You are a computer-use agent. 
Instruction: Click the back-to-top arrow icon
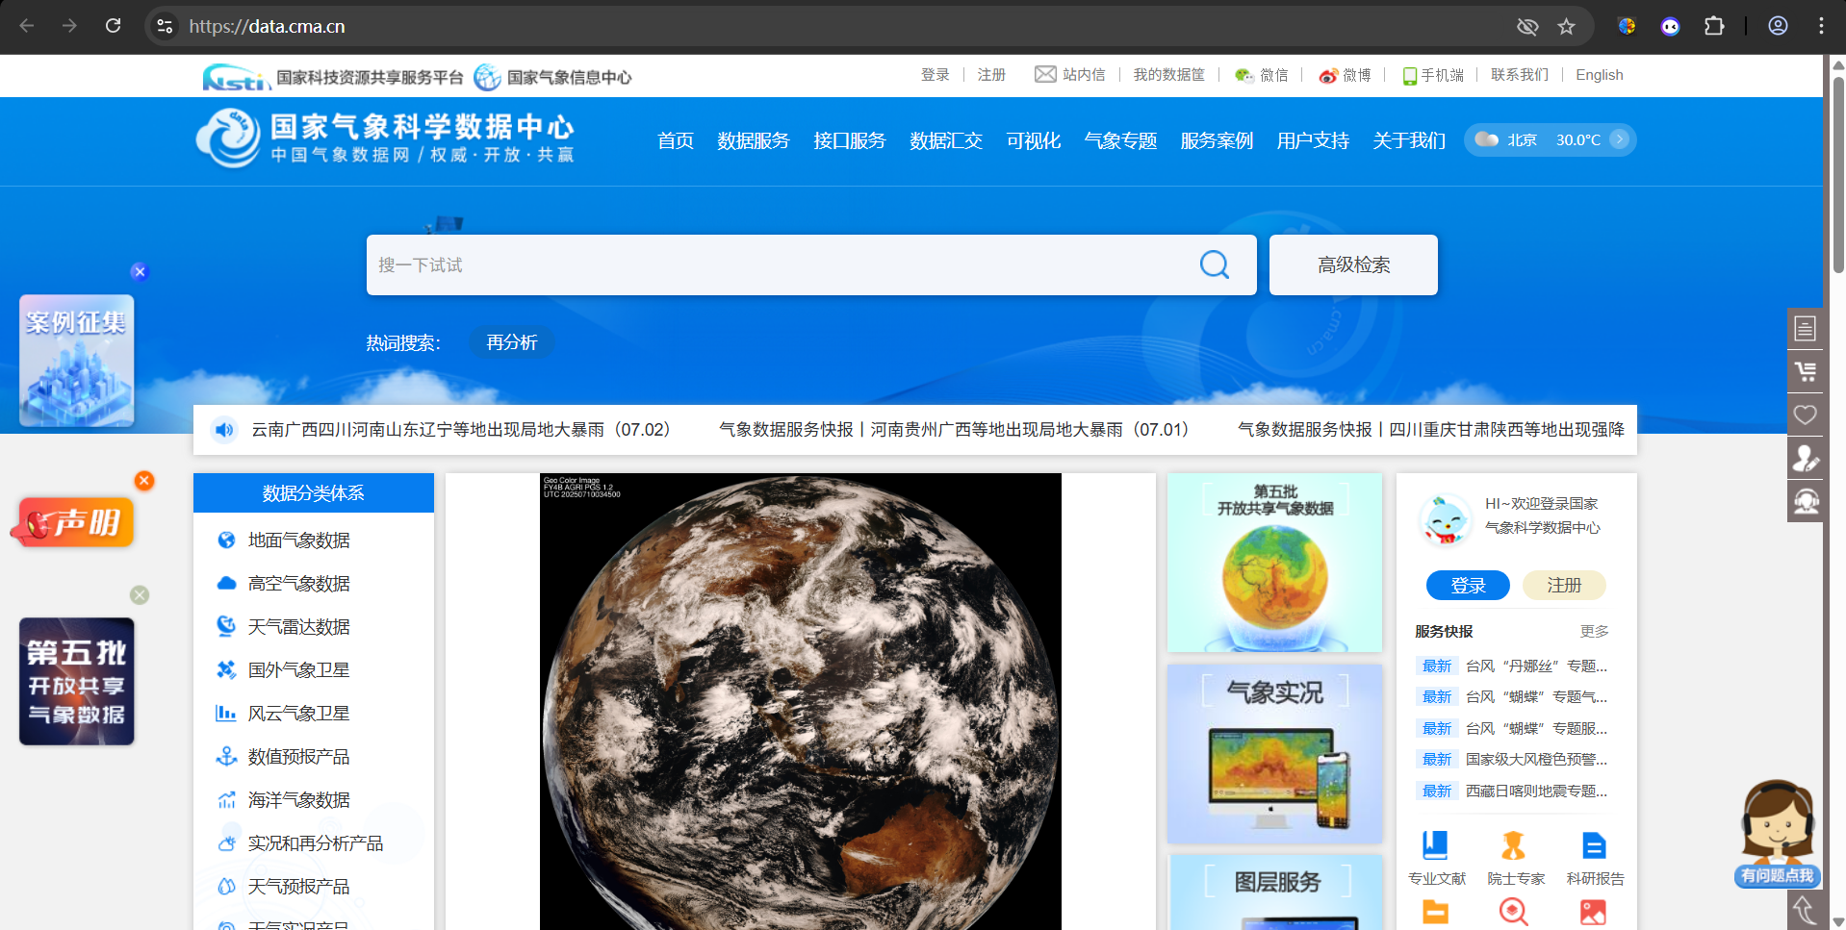1805,910
